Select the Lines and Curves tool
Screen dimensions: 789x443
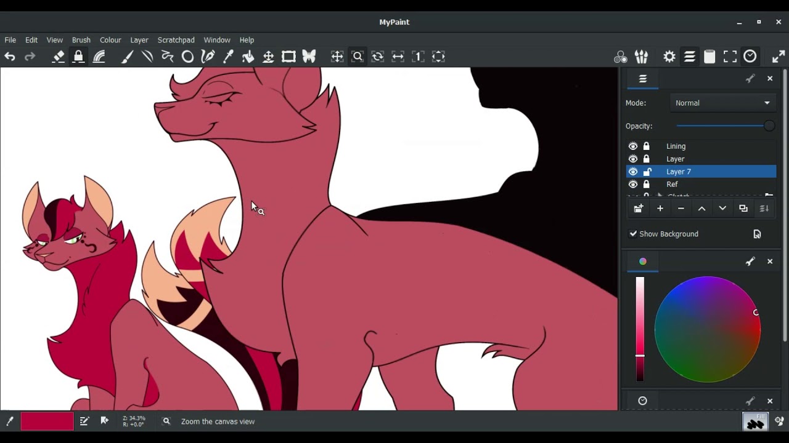(x=147, y=57)
